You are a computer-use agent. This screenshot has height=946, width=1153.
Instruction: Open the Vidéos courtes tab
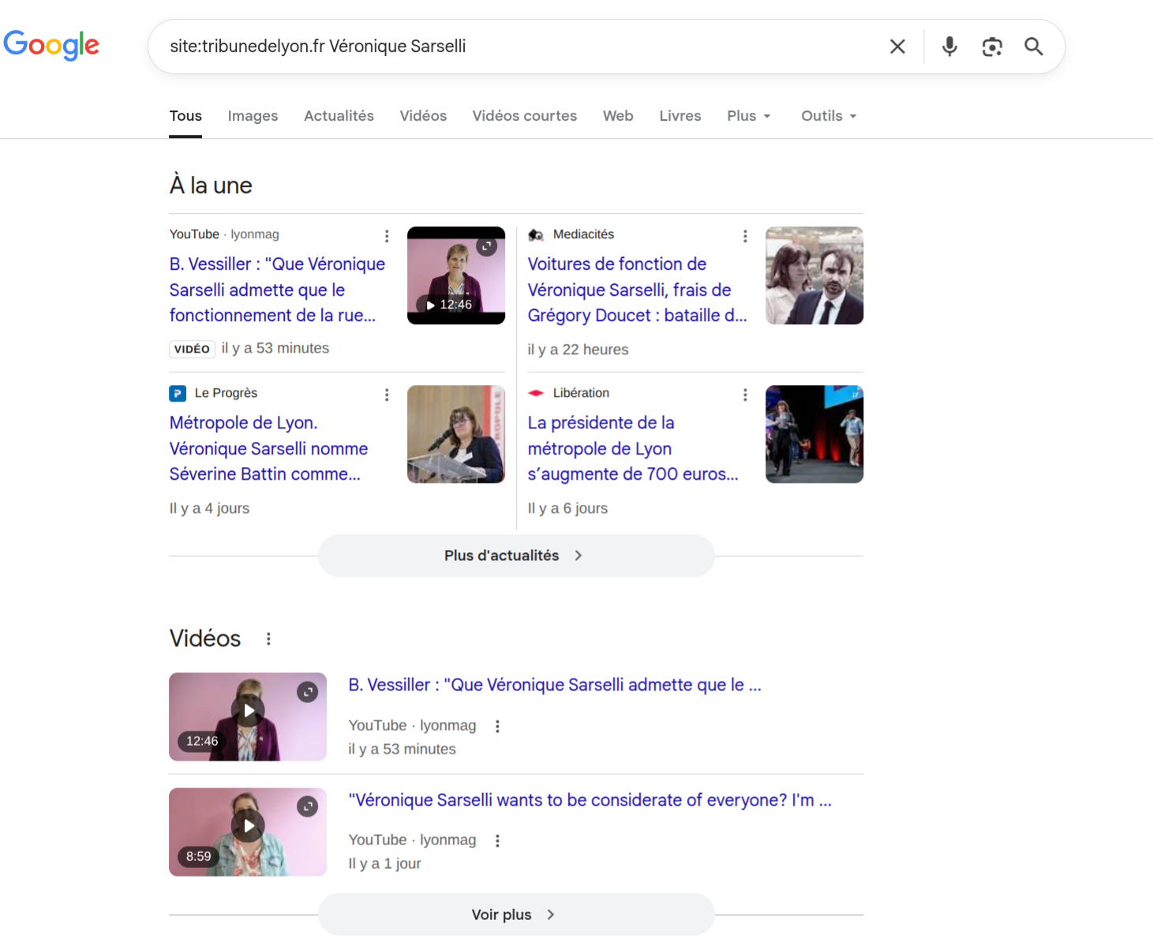coord(525,116)
